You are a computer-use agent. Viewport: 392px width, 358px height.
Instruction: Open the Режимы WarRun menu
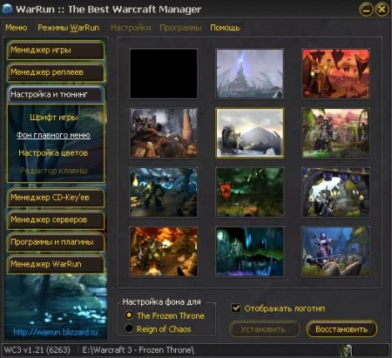(x=69, y=28)
